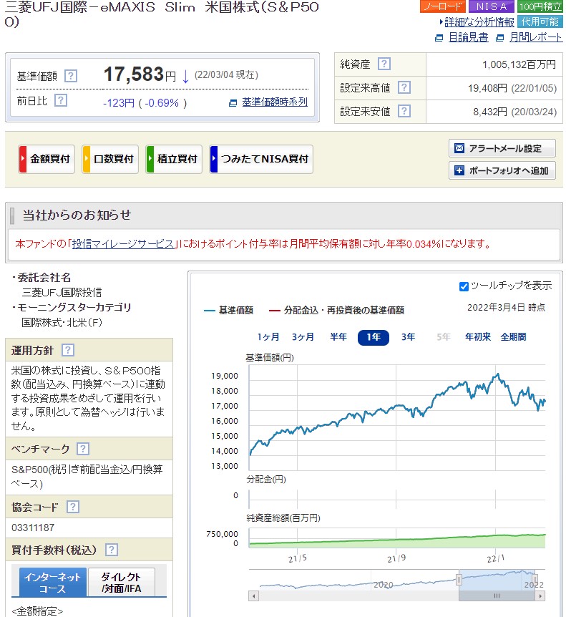Click ポートフォリオへ追加 button

[x=502, y=170]
